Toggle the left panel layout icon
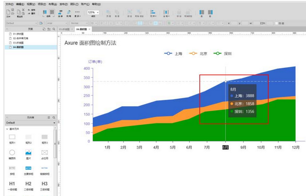Image resolution: width=306 pixels, height=196 pixels. [x=202, y=14]
